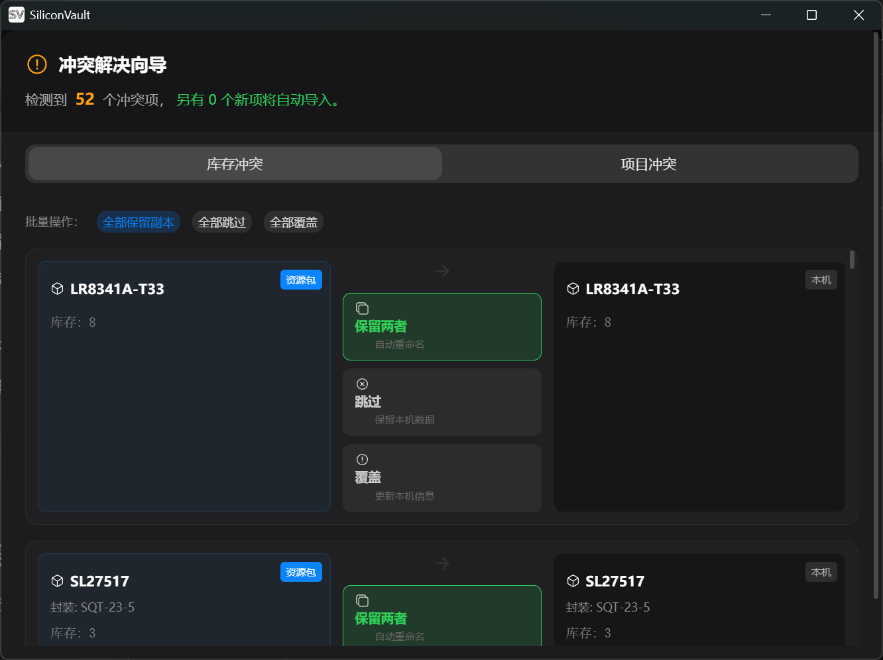Click the cube icon beside LR8341A-T33 in 本机 card

(573, 289)
